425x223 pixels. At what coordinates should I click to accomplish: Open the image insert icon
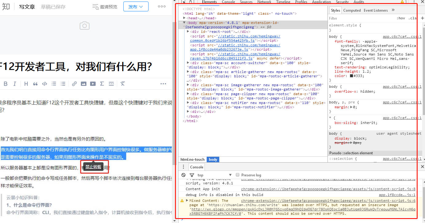tap(83, 83)
